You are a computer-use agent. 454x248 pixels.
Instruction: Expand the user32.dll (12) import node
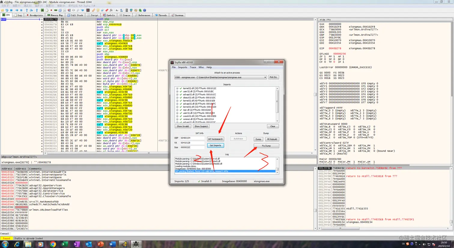click(177, 113)
